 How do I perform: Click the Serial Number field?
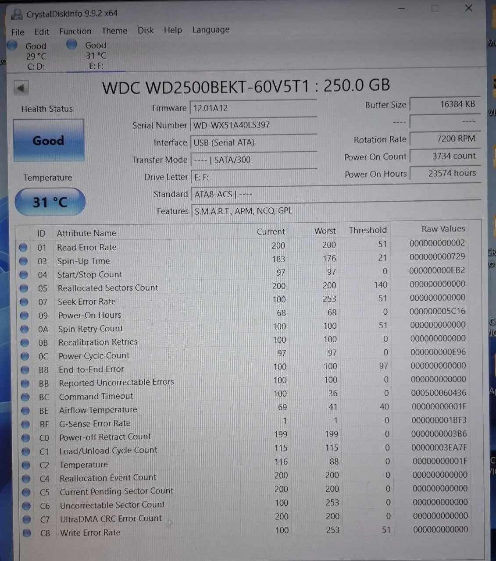pos(253,125)
